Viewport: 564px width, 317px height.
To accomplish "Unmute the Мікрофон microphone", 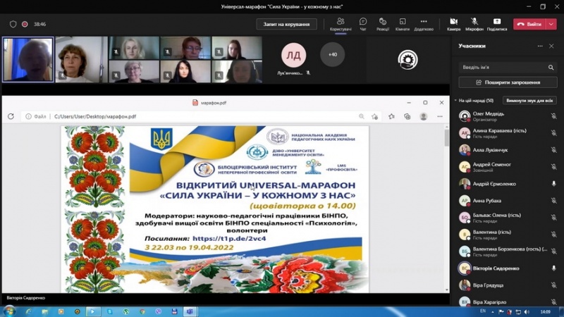I will (x=474, y=24).
